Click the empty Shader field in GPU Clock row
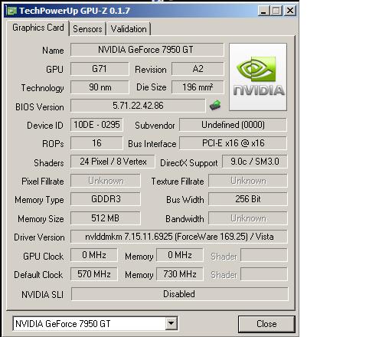Image resolution: width=392 pixels, height=337 pixels. (264, 255)
